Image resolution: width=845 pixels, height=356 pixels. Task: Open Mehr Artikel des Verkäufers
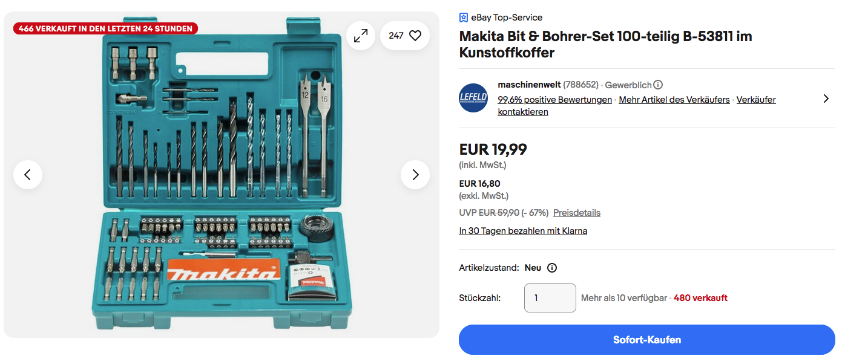pos(674,100)
